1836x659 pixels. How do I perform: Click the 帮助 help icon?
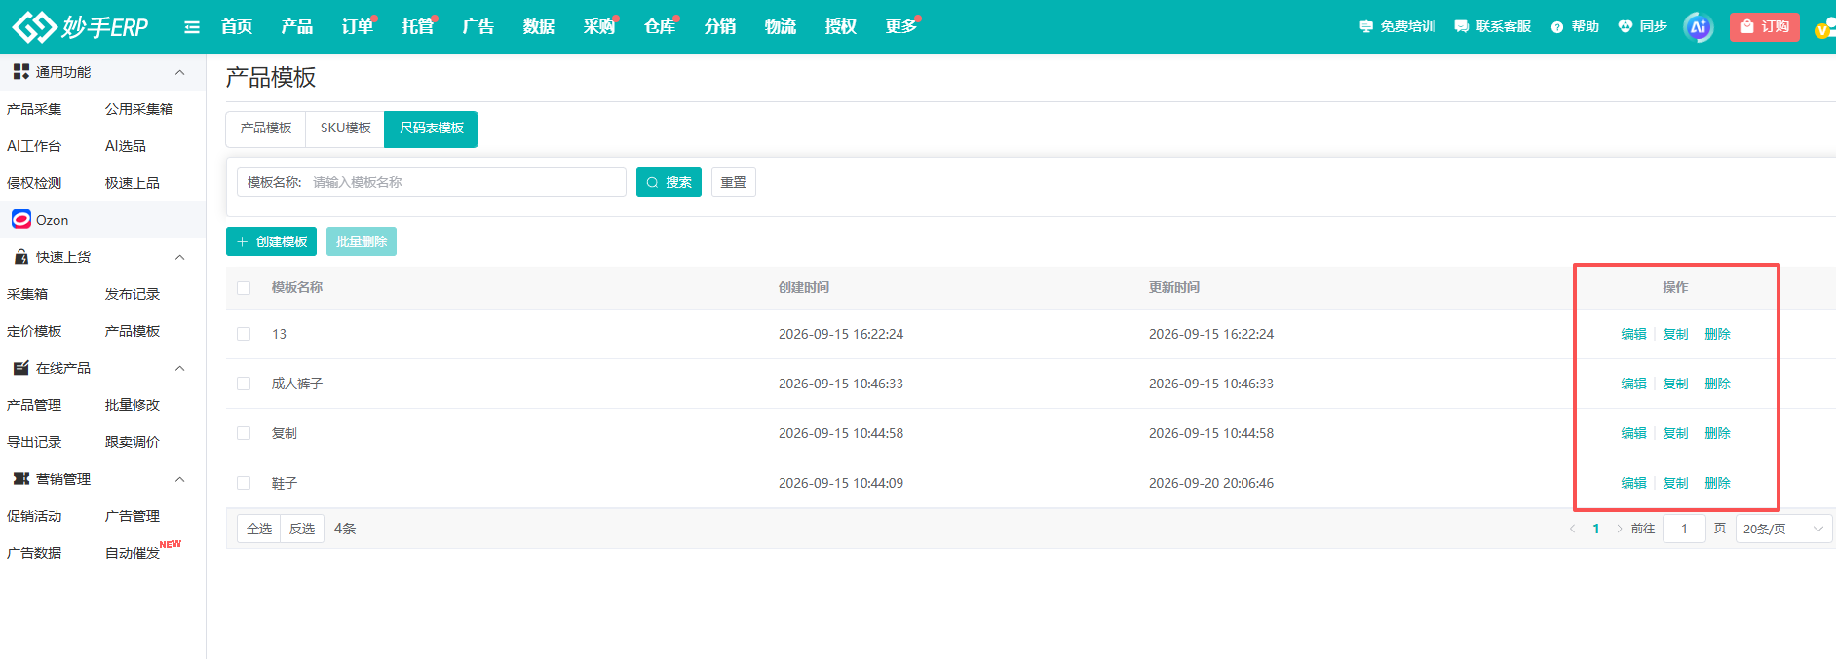1557,27
